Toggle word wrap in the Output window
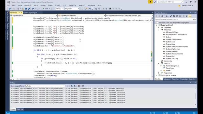The width and height of the screenshot is (203, 114). click(83, 86)
